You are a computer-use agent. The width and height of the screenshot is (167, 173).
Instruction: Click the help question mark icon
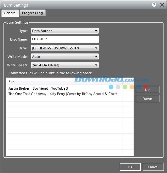coord(154,5)
